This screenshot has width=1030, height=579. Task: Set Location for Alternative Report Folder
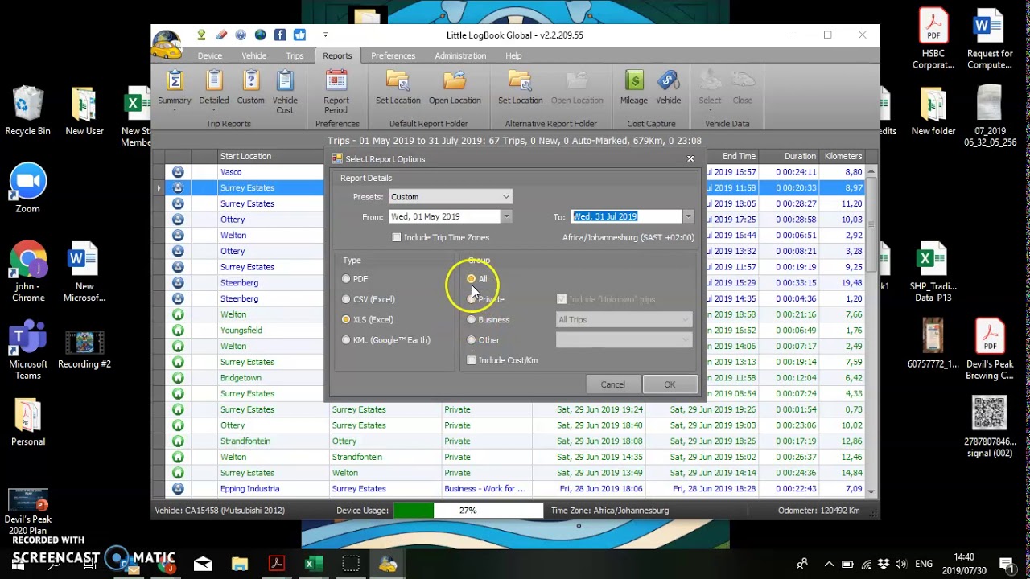(520, 88)
